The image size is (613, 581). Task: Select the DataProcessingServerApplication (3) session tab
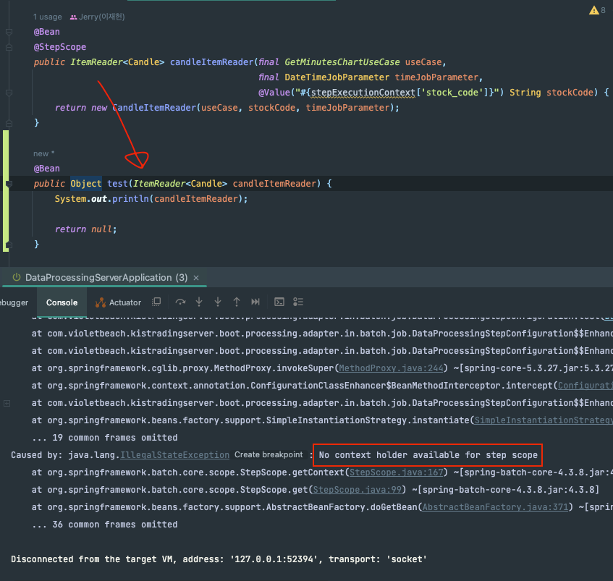106,277
